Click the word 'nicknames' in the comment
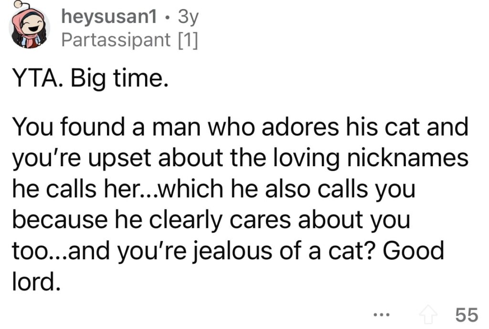 point(408,157)
